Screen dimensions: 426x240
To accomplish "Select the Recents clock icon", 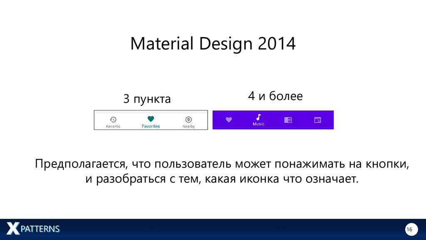I will (113, 120).
